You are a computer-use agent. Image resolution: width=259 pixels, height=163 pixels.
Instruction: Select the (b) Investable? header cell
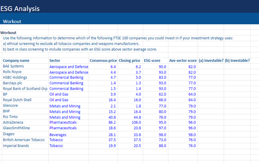[237, 61]
